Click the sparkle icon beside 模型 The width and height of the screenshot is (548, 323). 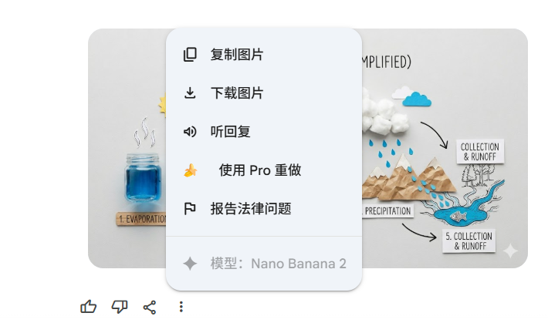point(190,264)
